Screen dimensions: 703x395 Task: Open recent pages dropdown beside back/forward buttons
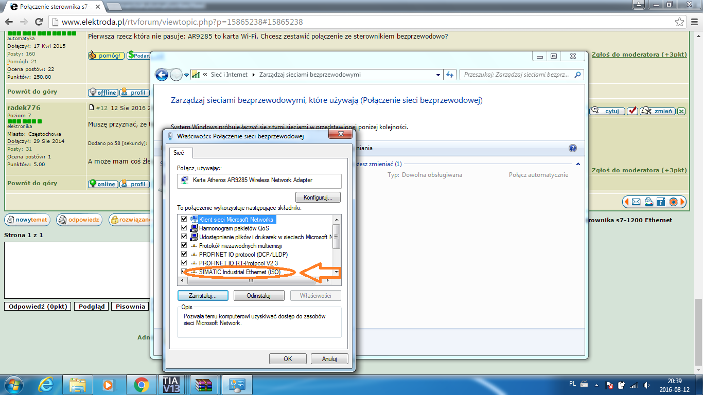186,75
